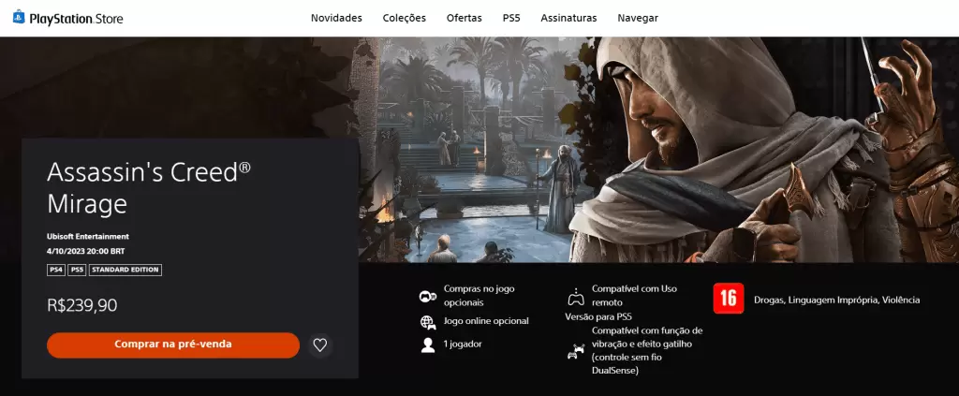Click Jogo online opcional text
The image size is (959, 396).
tap(486, 321)
